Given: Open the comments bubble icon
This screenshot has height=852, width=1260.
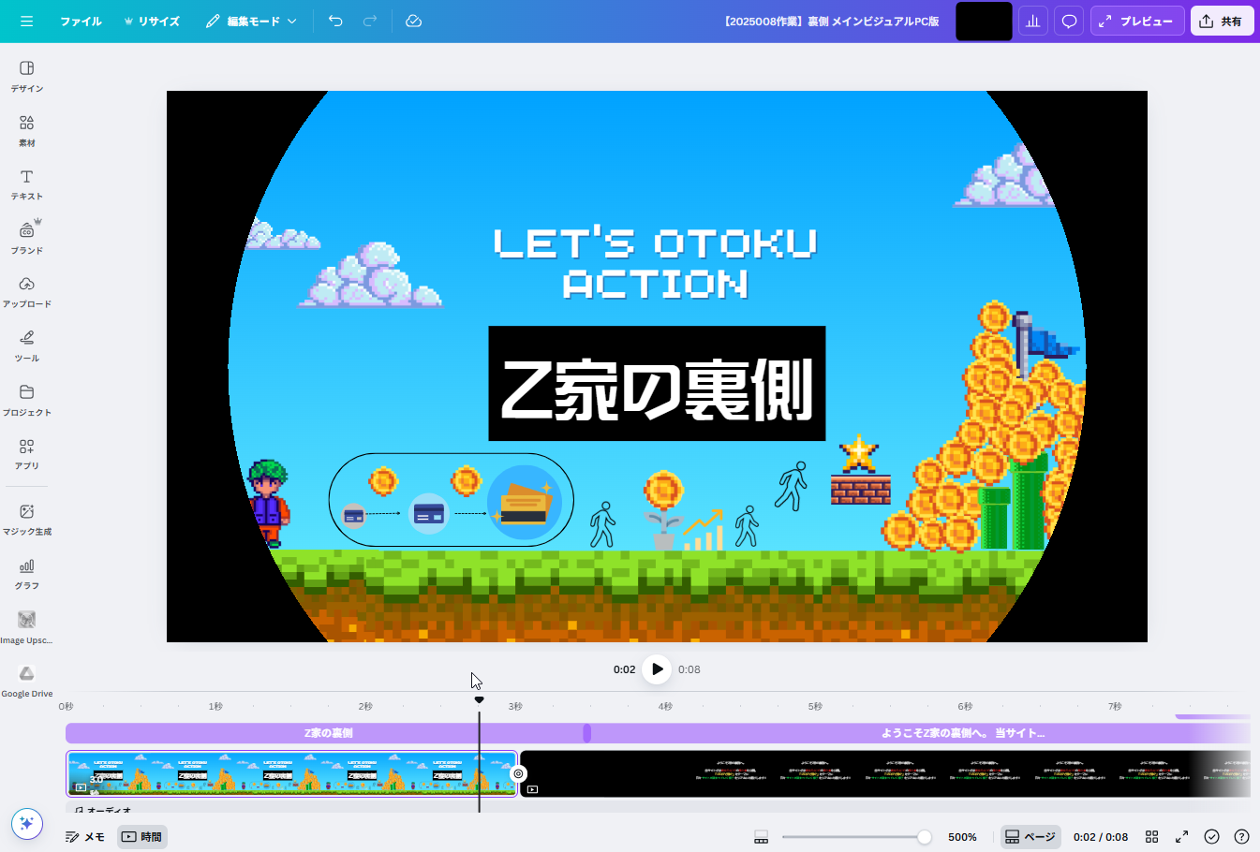Looking at the screenshot, I should (x=1069, y=21).
